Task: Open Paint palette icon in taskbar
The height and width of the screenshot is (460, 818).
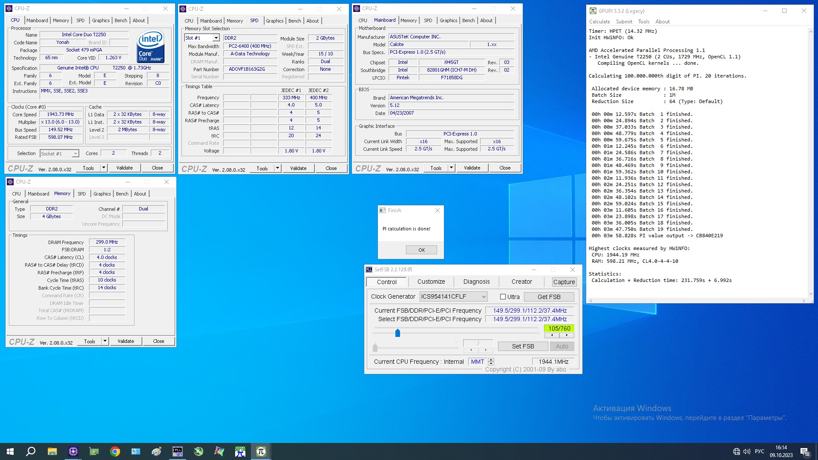Action: [x=156, y=451]
